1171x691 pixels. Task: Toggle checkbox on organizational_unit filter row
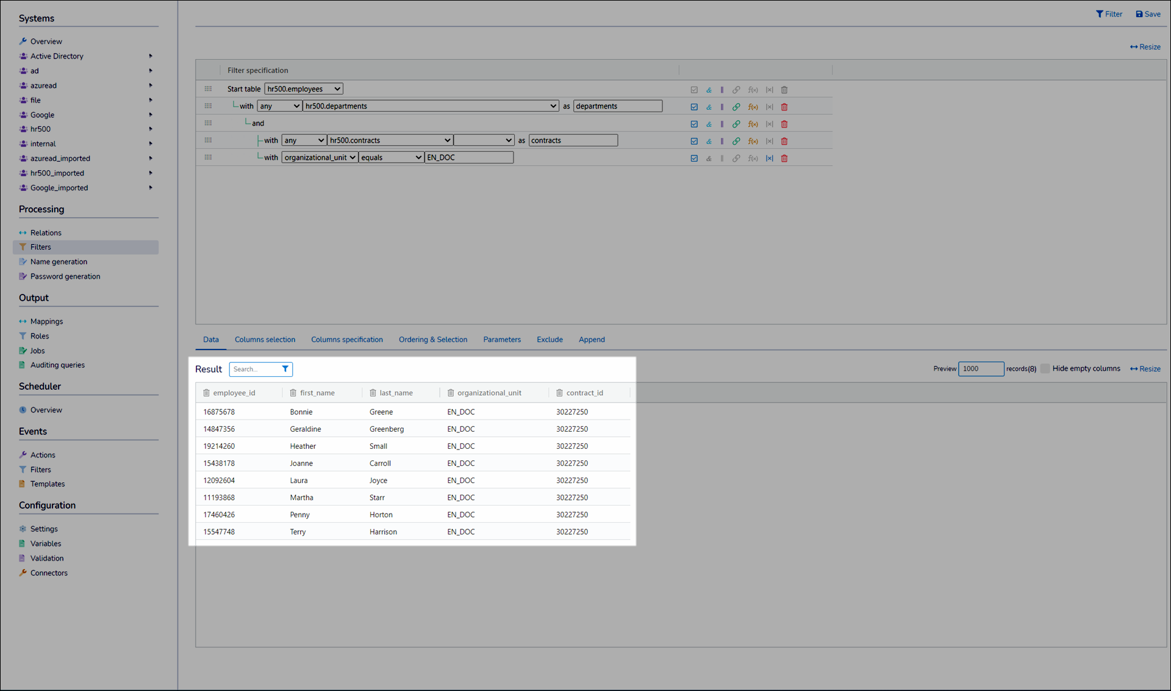pyautogui.click(x=694, y=158)
